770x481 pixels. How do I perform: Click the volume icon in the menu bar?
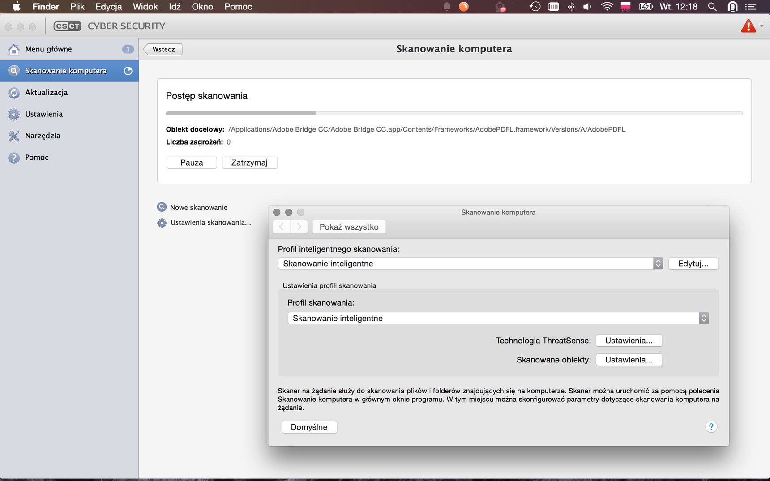point(587,6)
